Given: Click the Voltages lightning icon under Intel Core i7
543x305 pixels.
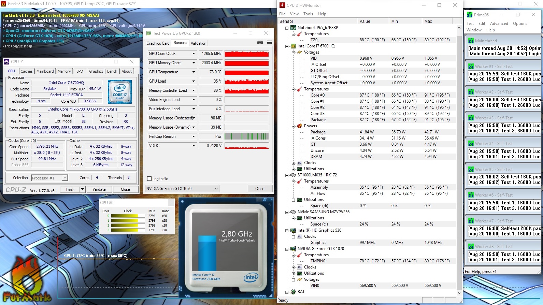Looking at the screenshot, I should [300, 52].
